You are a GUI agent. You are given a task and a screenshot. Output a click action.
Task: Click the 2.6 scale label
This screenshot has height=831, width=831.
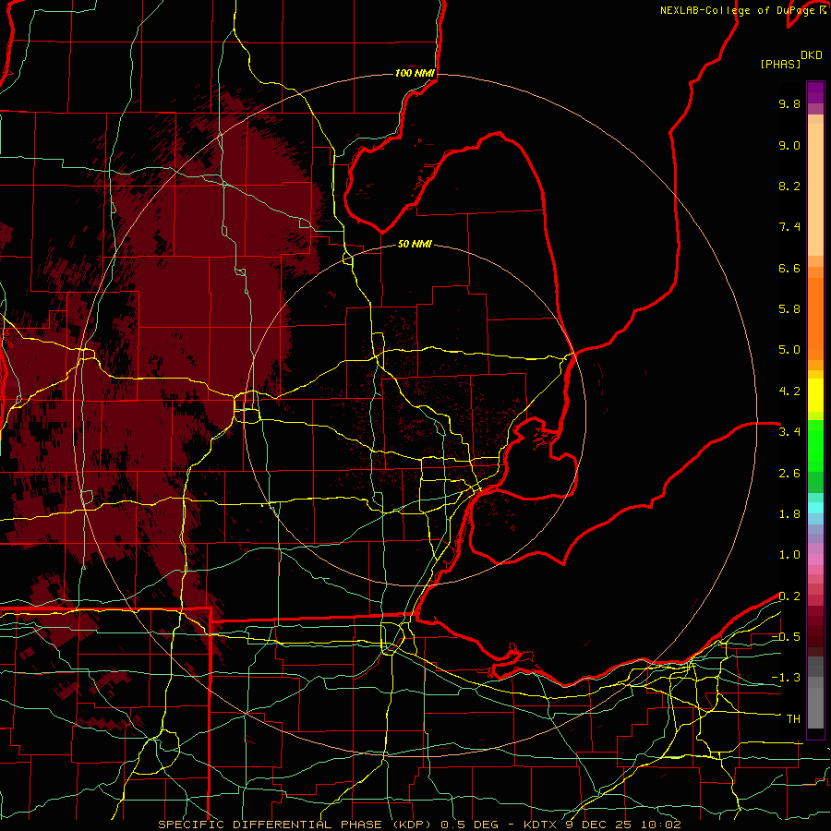[789, 474]
